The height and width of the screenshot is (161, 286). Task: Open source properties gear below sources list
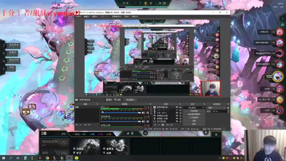point(163,125)
